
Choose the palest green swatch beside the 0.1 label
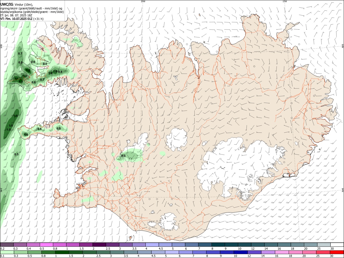7,252
